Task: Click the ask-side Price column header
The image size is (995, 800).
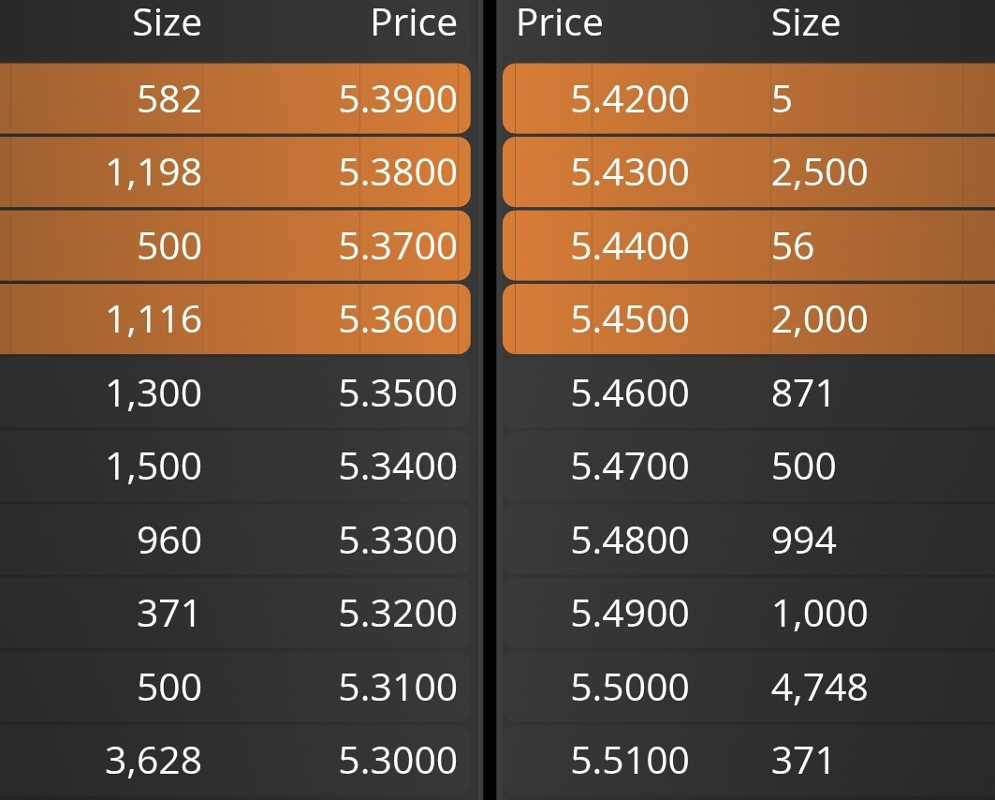Action: (x=559, y=23)
